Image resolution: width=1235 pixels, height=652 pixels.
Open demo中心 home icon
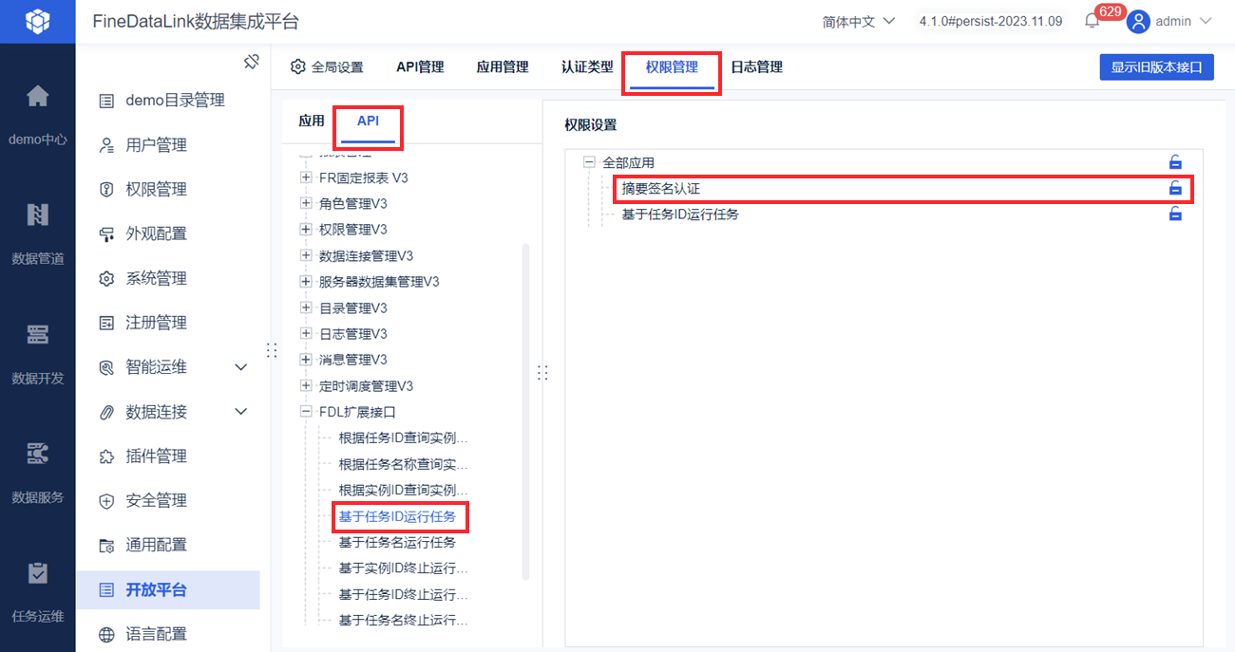point(37,96)
